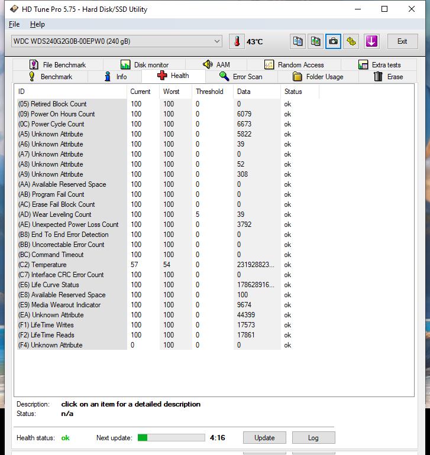Click the camera save screenshot icon
This screenshot has height=455, width=430.
[x=333, y=41]
